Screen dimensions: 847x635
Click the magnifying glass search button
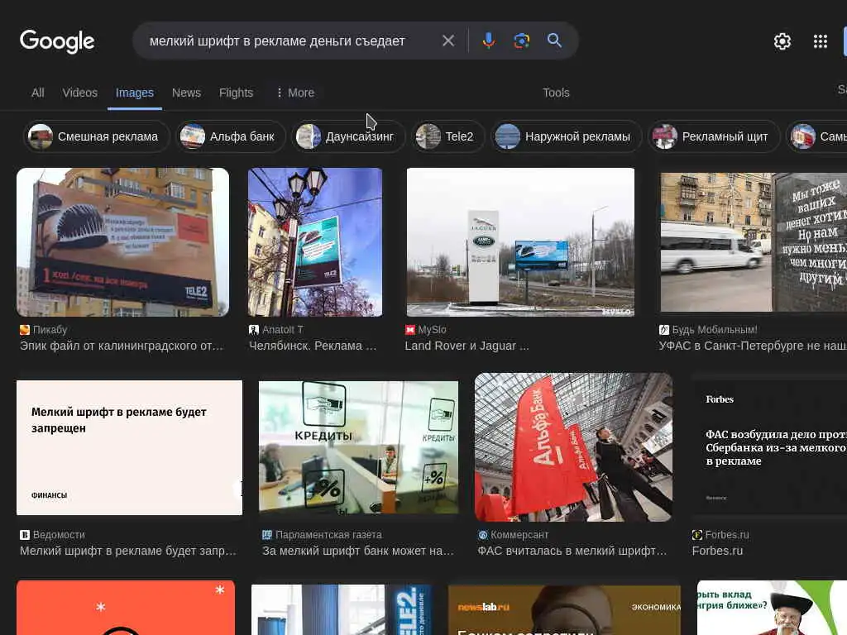click(x=554, y=41)
